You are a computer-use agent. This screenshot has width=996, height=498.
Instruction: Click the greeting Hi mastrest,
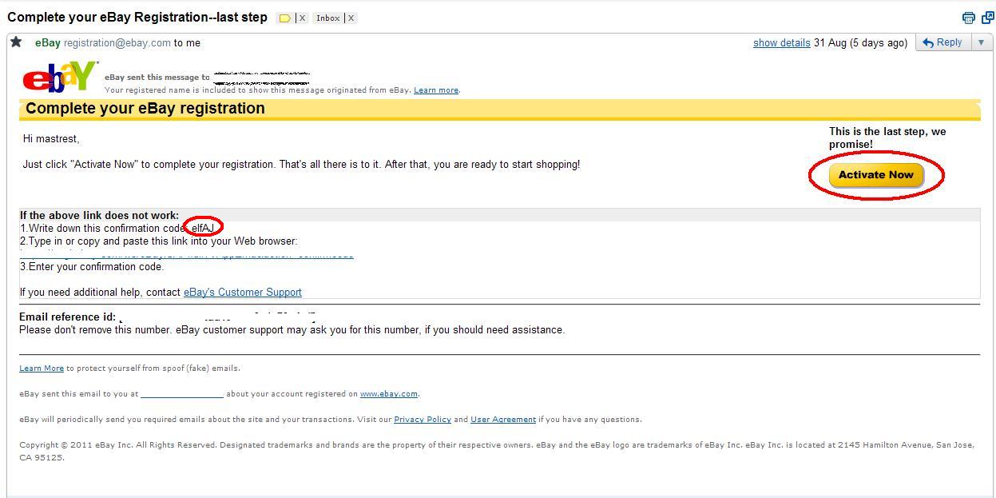[x=51, y=139]
